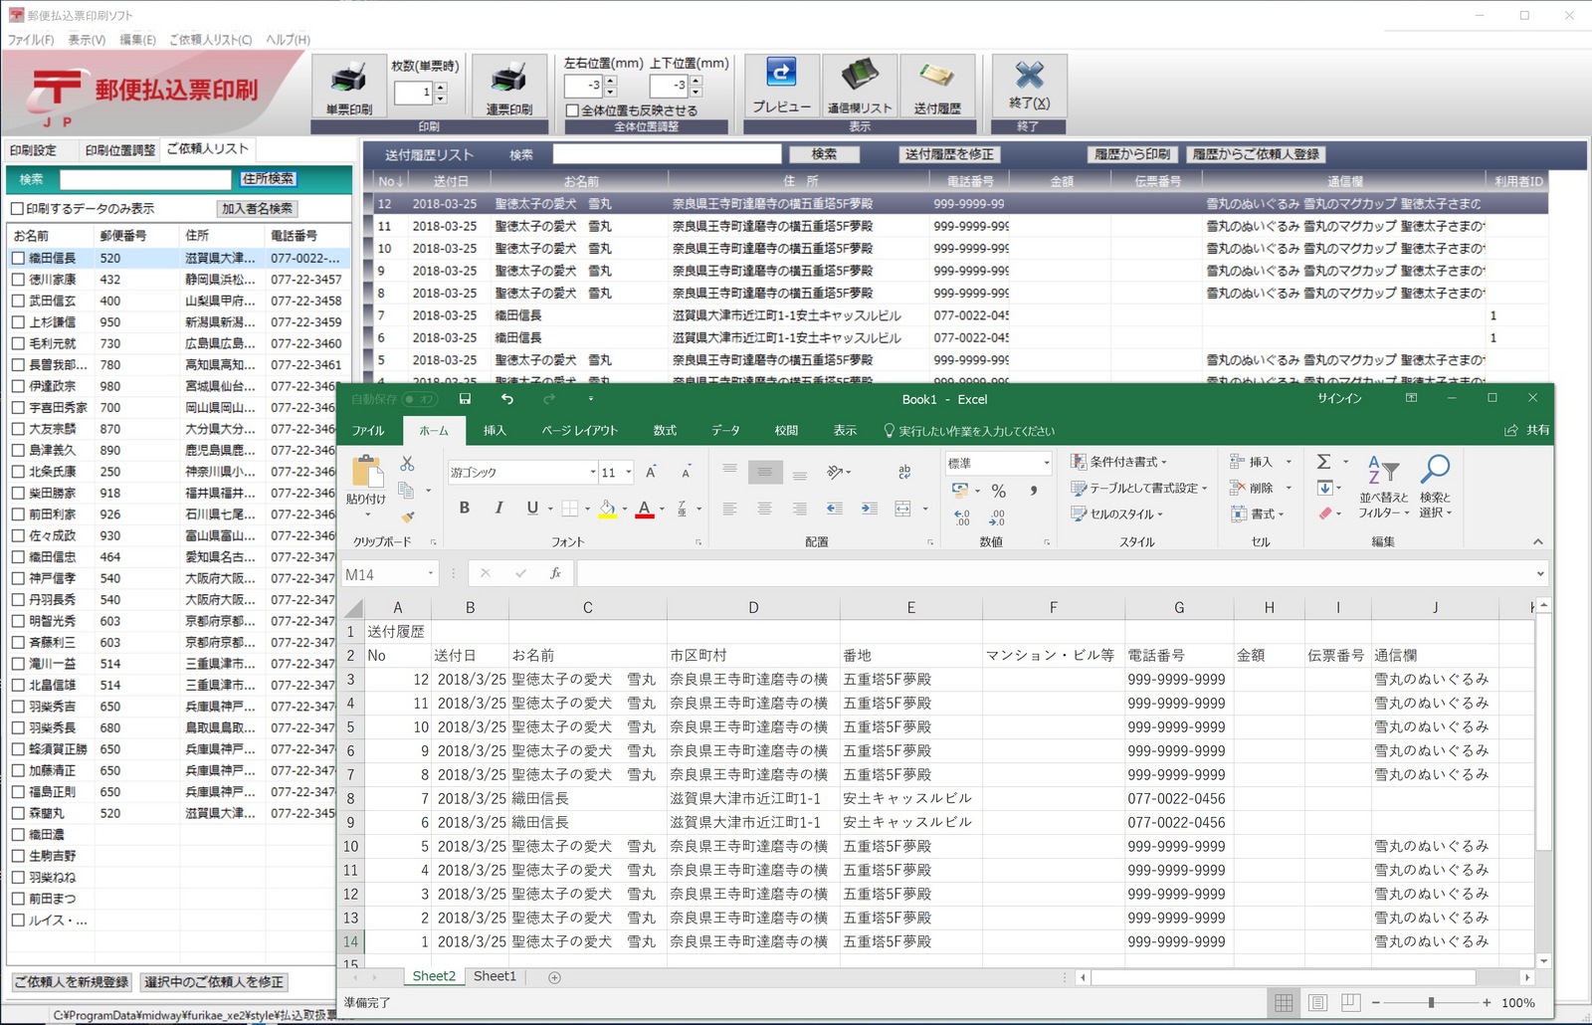
Task: Click the 並べ替えとフィルター sort icon
Action: [x=1383, y=468]
